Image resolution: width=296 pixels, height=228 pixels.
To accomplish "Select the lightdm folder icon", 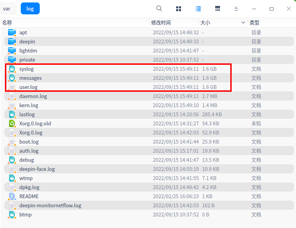I will 12,50.
